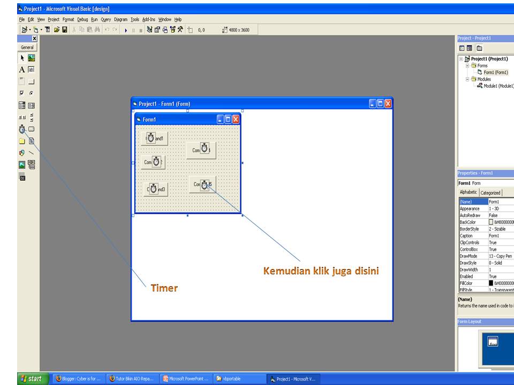Click the Add Standard EXE Project icon

point(24,30)
